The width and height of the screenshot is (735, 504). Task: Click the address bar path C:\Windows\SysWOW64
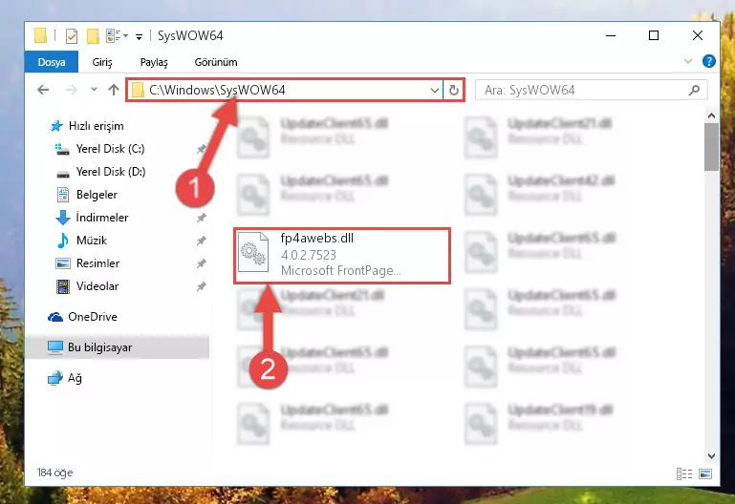[x=217, y=90]
